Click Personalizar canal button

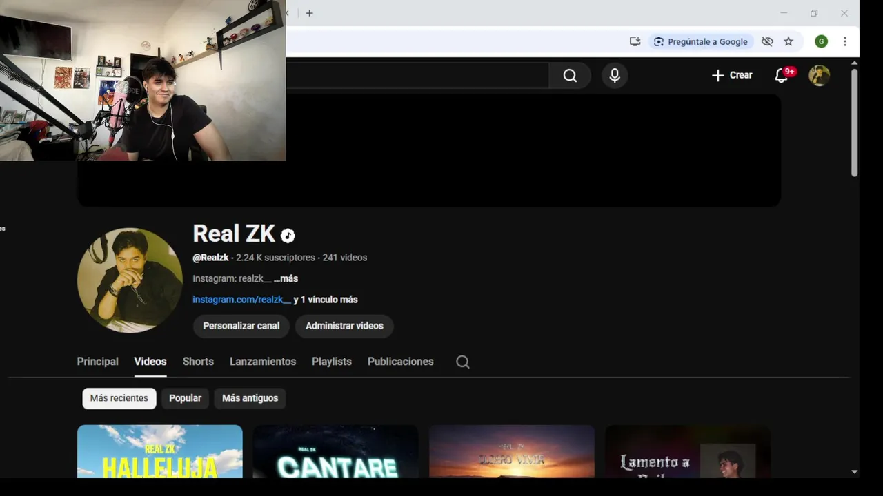point(241,326)
